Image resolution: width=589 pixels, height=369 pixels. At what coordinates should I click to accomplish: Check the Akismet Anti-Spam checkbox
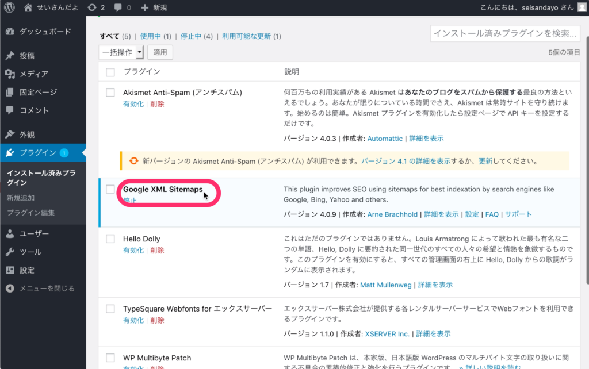click(x=110, y=92)
